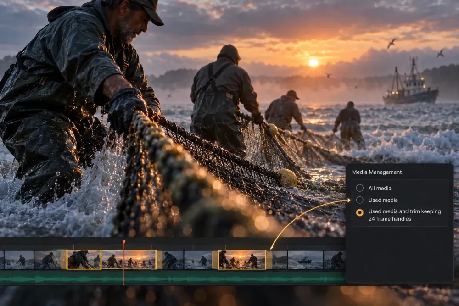
Task: Click the "Media Management" panel title
Action: (377, 172)
